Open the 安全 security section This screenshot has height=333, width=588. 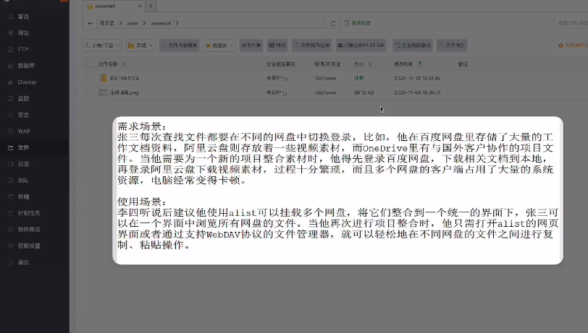[23, 115]
